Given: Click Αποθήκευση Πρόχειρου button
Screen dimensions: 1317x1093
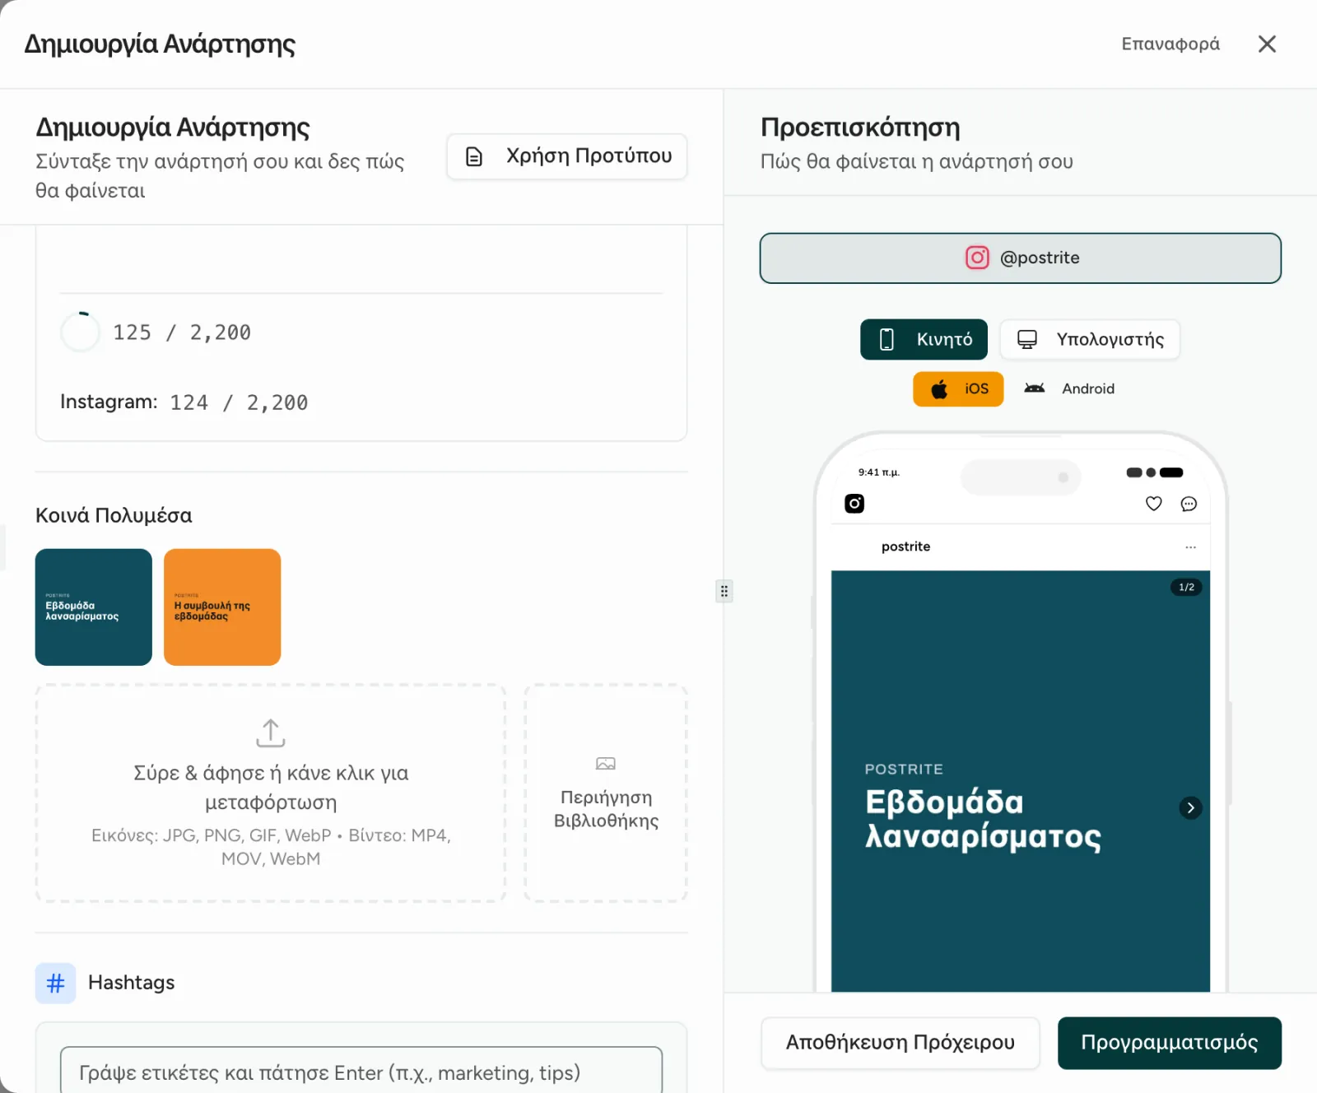Looking at the screenshot, I should point(900,1043).
